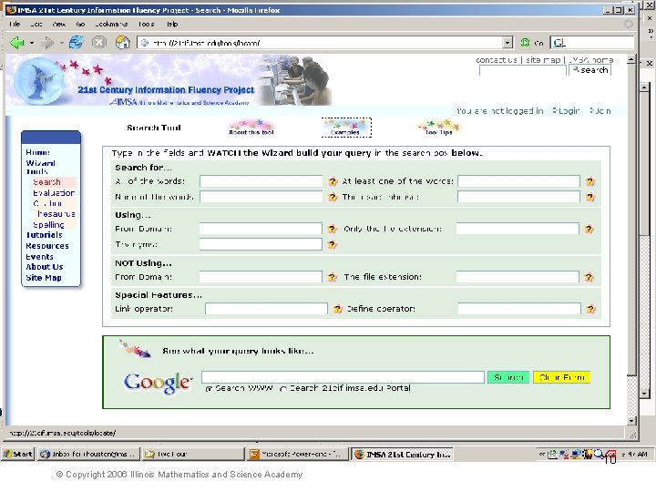Click the green Search button
The image size is (656, 492).
[x=508, y=377]
